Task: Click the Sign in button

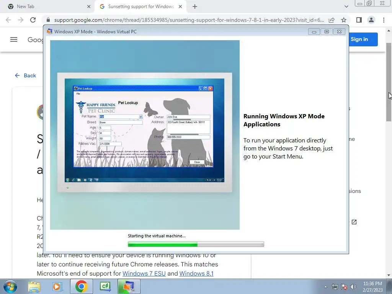Action: click(363, 39)
